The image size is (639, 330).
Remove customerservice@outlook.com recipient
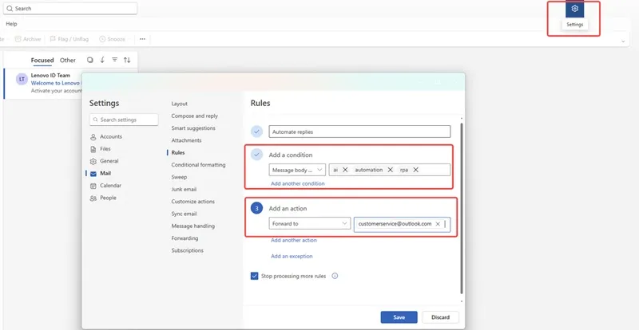(x=438, y=224)
